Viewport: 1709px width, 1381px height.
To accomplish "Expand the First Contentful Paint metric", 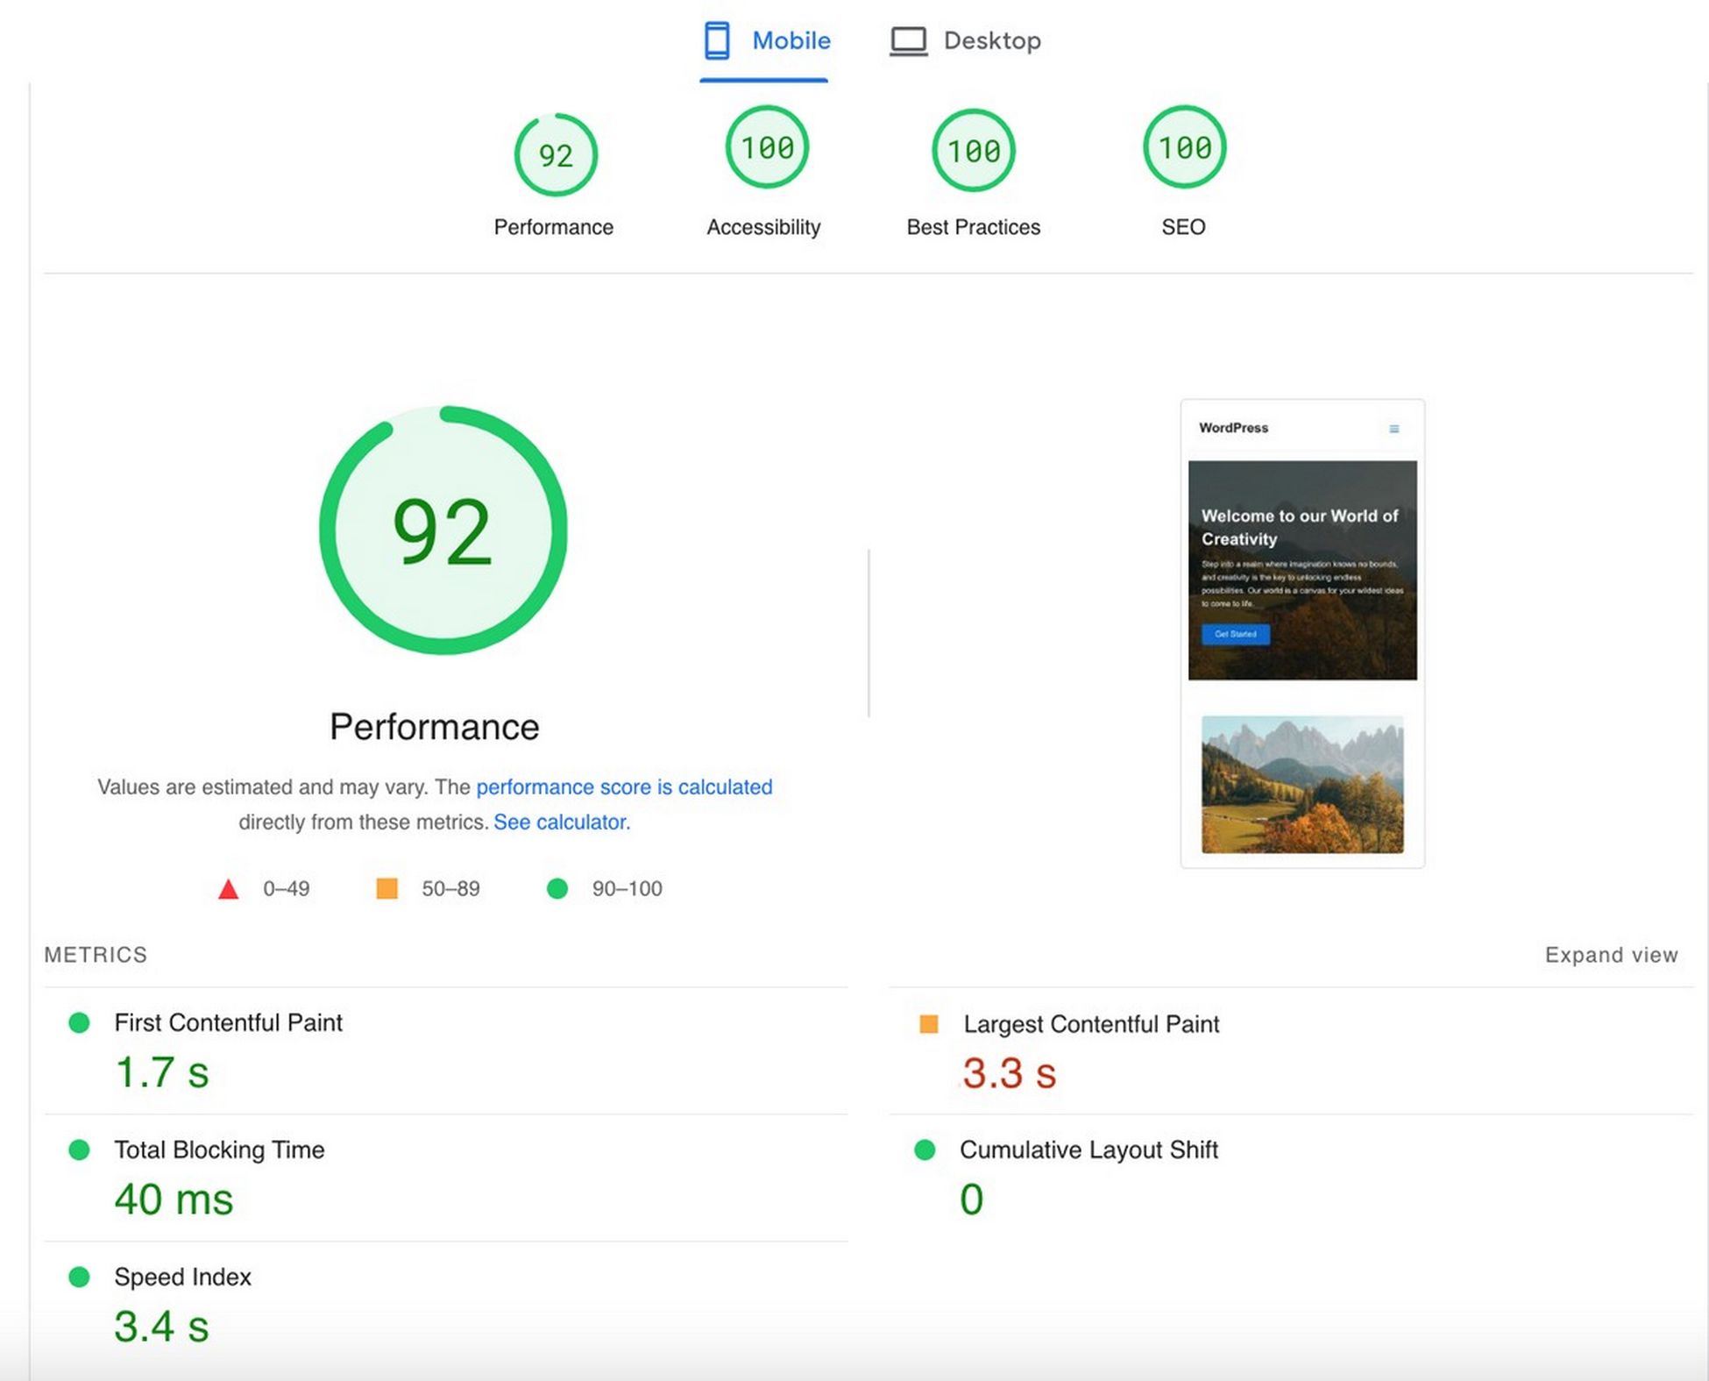I will (445, 1051).
